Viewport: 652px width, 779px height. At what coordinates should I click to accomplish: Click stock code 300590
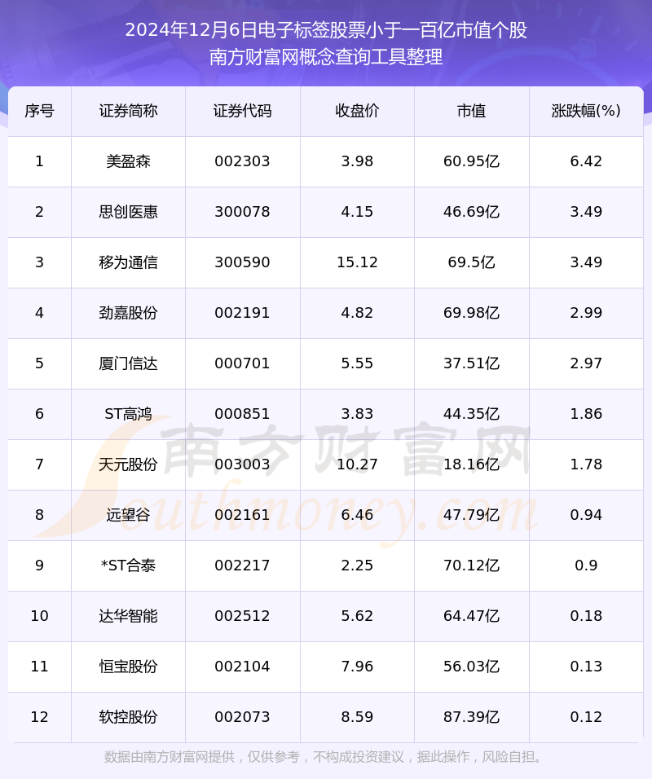(x=243, y=262)
